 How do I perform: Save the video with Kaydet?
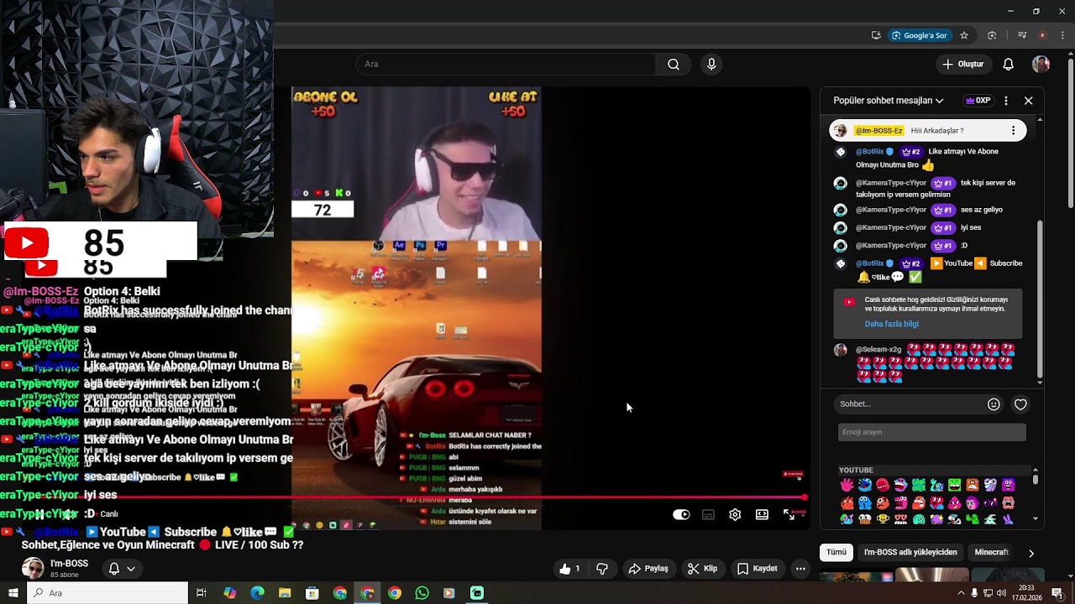(x=758, y=569)
